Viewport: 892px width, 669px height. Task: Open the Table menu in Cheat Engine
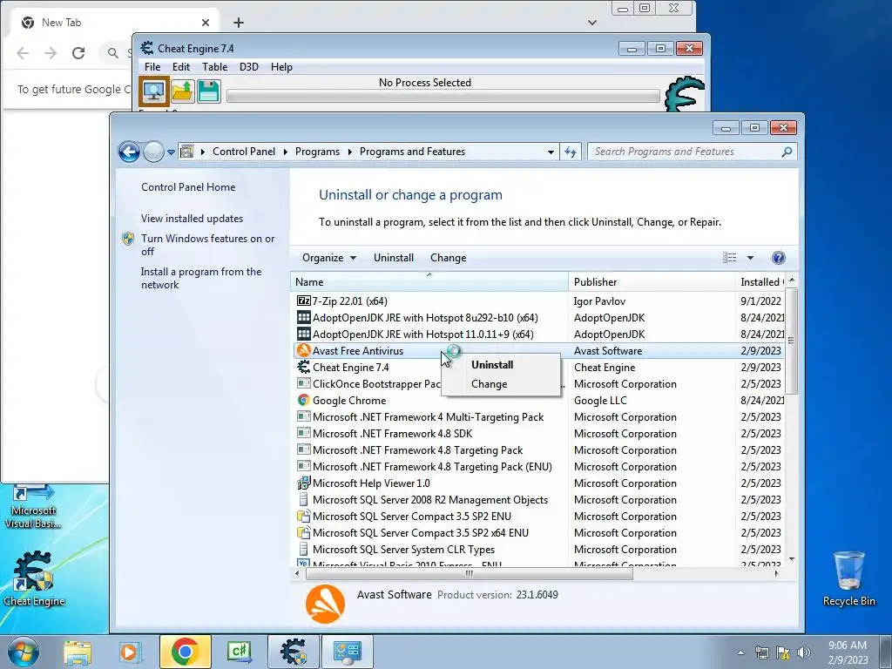click(x=214, y=67)
